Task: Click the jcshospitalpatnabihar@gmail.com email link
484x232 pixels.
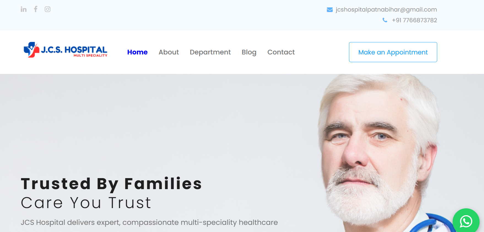Action: [386, 10]
